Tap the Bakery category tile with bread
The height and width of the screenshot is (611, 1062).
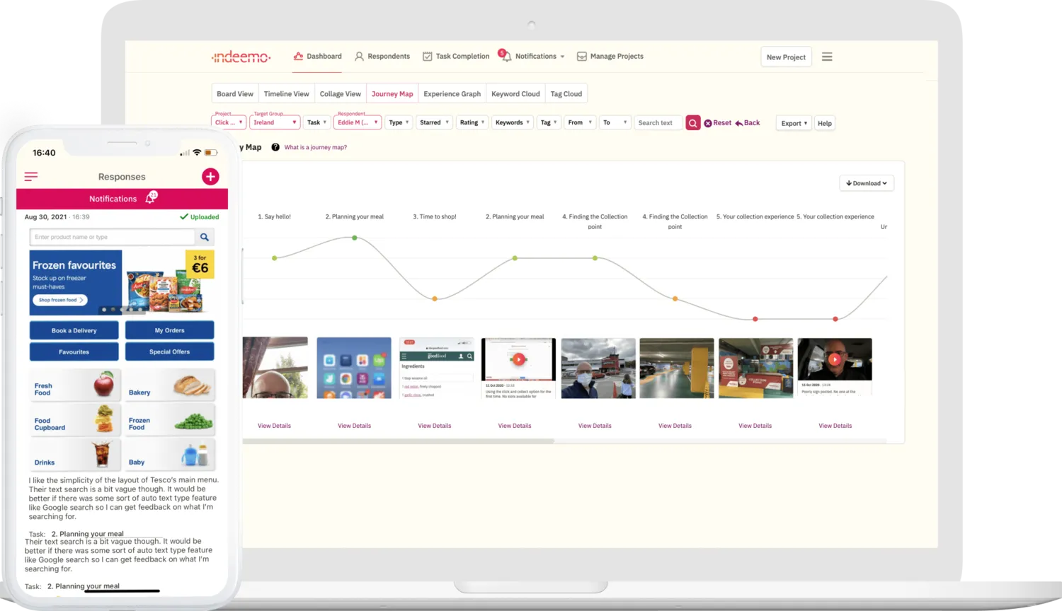pos(170,384)
